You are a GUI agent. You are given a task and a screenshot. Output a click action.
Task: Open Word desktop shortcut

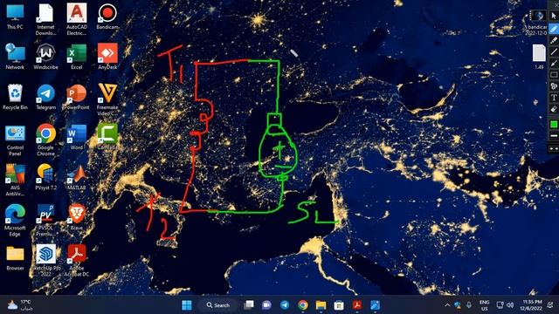(x=77, y=137)
